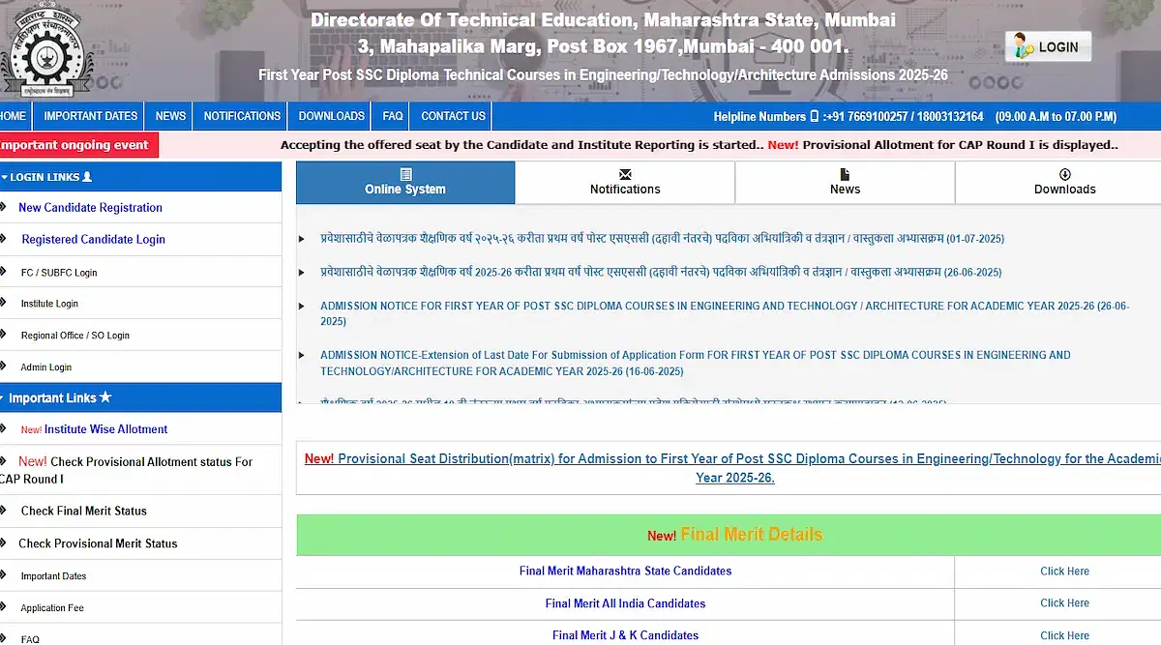The width and height of the screenshot is (1161, 645).
Task: Click the user icon next to LOGIN LINKS
Action: pyautogui.click(x=87, y=177)
